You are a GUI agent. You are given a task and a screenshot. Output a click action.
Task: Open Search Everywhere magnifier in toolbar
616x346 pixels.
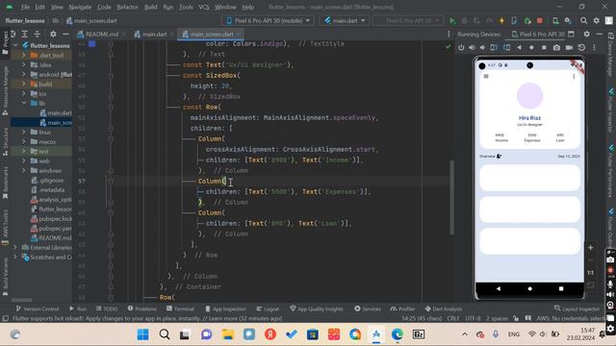(584, 20)
